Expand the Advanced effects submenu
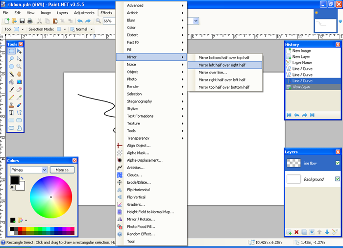 coord(151,5)
